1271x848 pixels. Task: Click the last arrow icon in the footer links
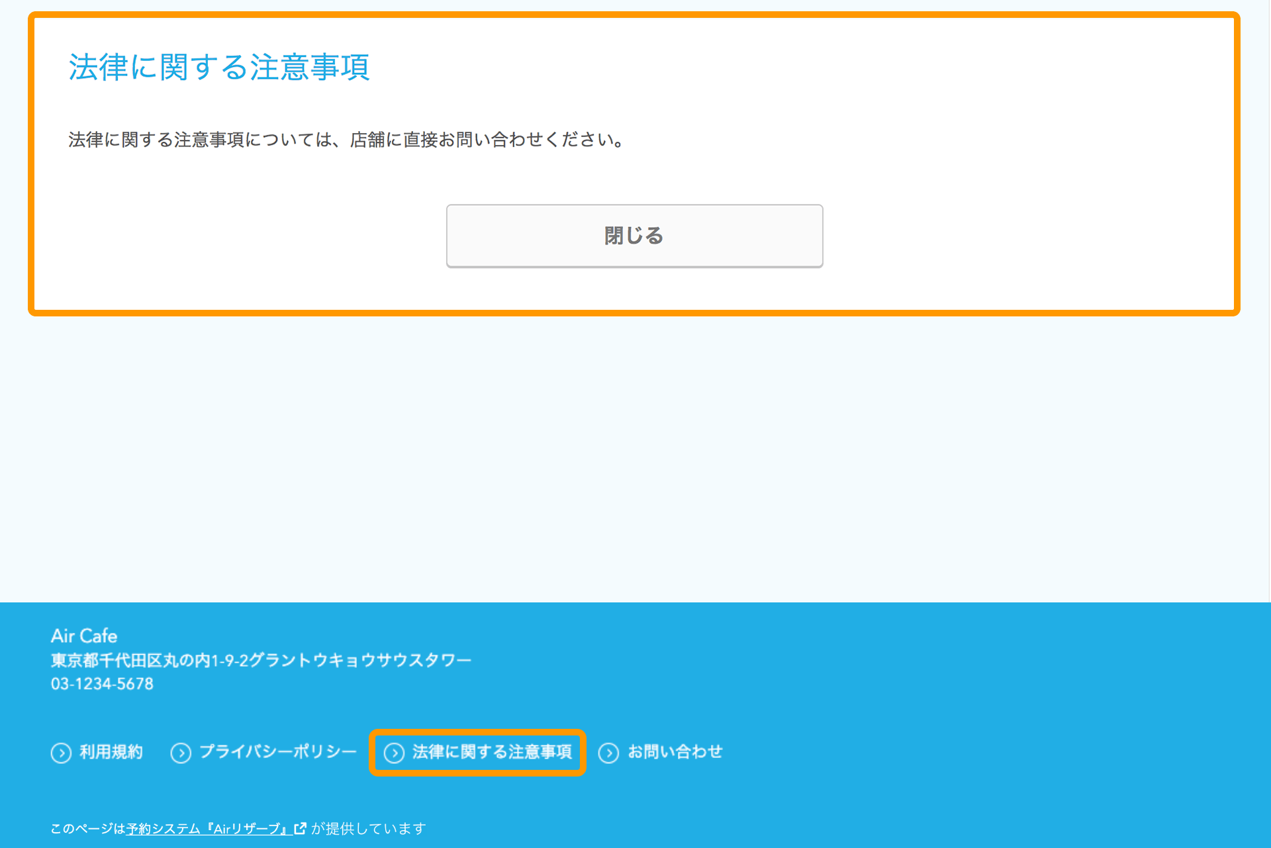608,753
